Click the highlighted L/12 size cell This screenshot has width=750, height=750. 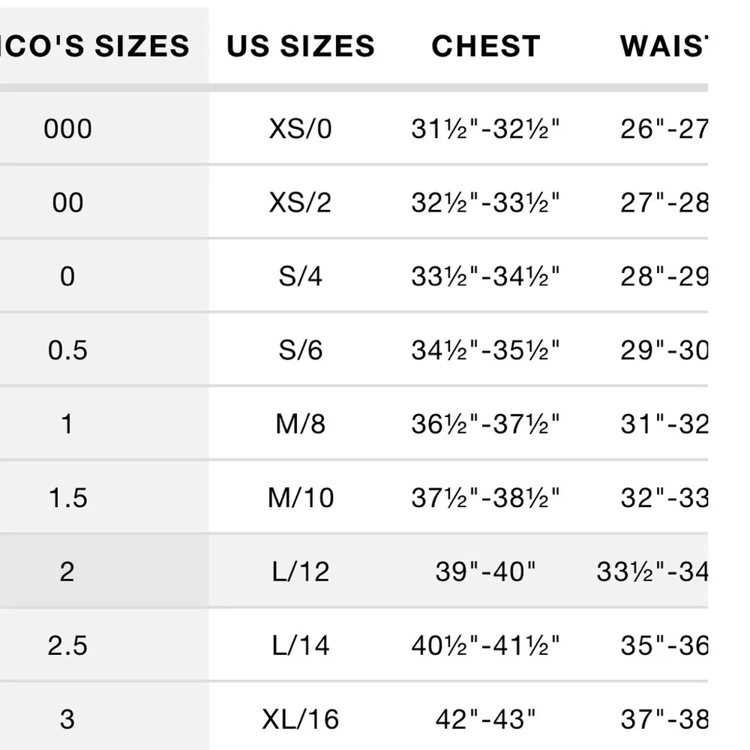300,571
